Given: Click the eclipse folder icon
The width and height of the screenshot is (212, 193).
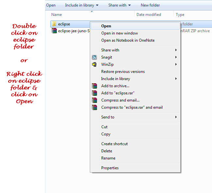Looking at the screenshot, I should pyautogui.click(x=54, y=24).
